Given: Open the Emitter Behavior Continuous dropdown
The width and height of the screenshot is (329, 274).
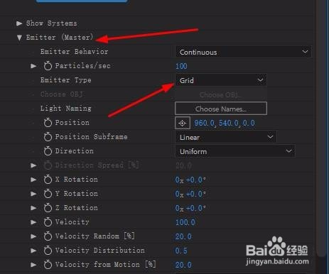Looking at the screenshot, I should 243,52.
